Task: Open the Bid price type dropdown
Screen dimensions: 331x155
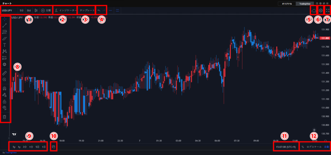Action: pos(29,11)
